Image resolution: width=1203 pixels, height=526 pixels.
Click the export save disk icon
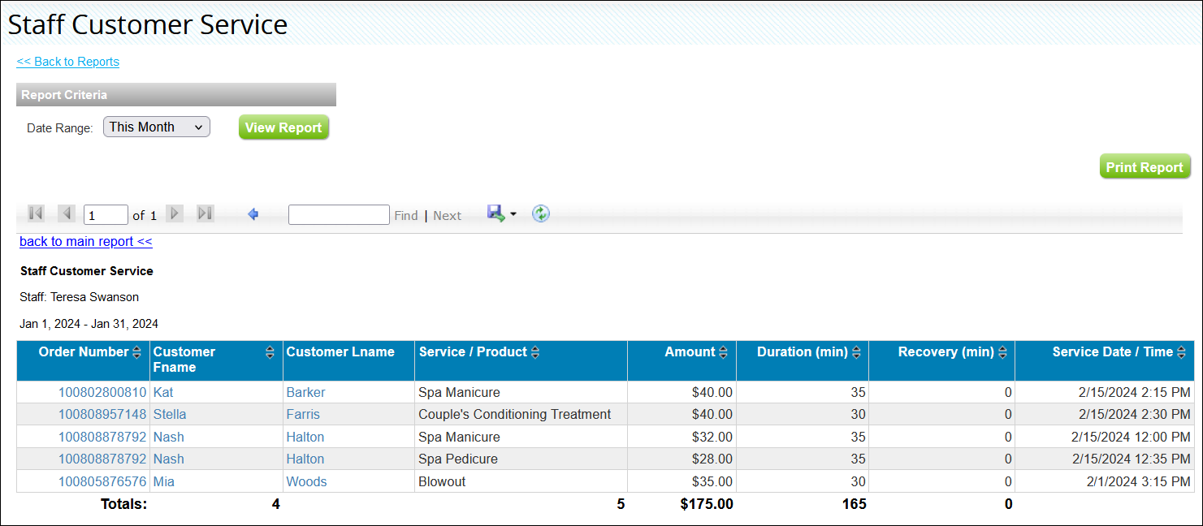pos(495,213)
